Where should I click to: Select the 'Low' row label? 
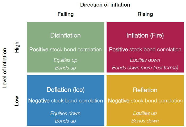tap(16, 101)
